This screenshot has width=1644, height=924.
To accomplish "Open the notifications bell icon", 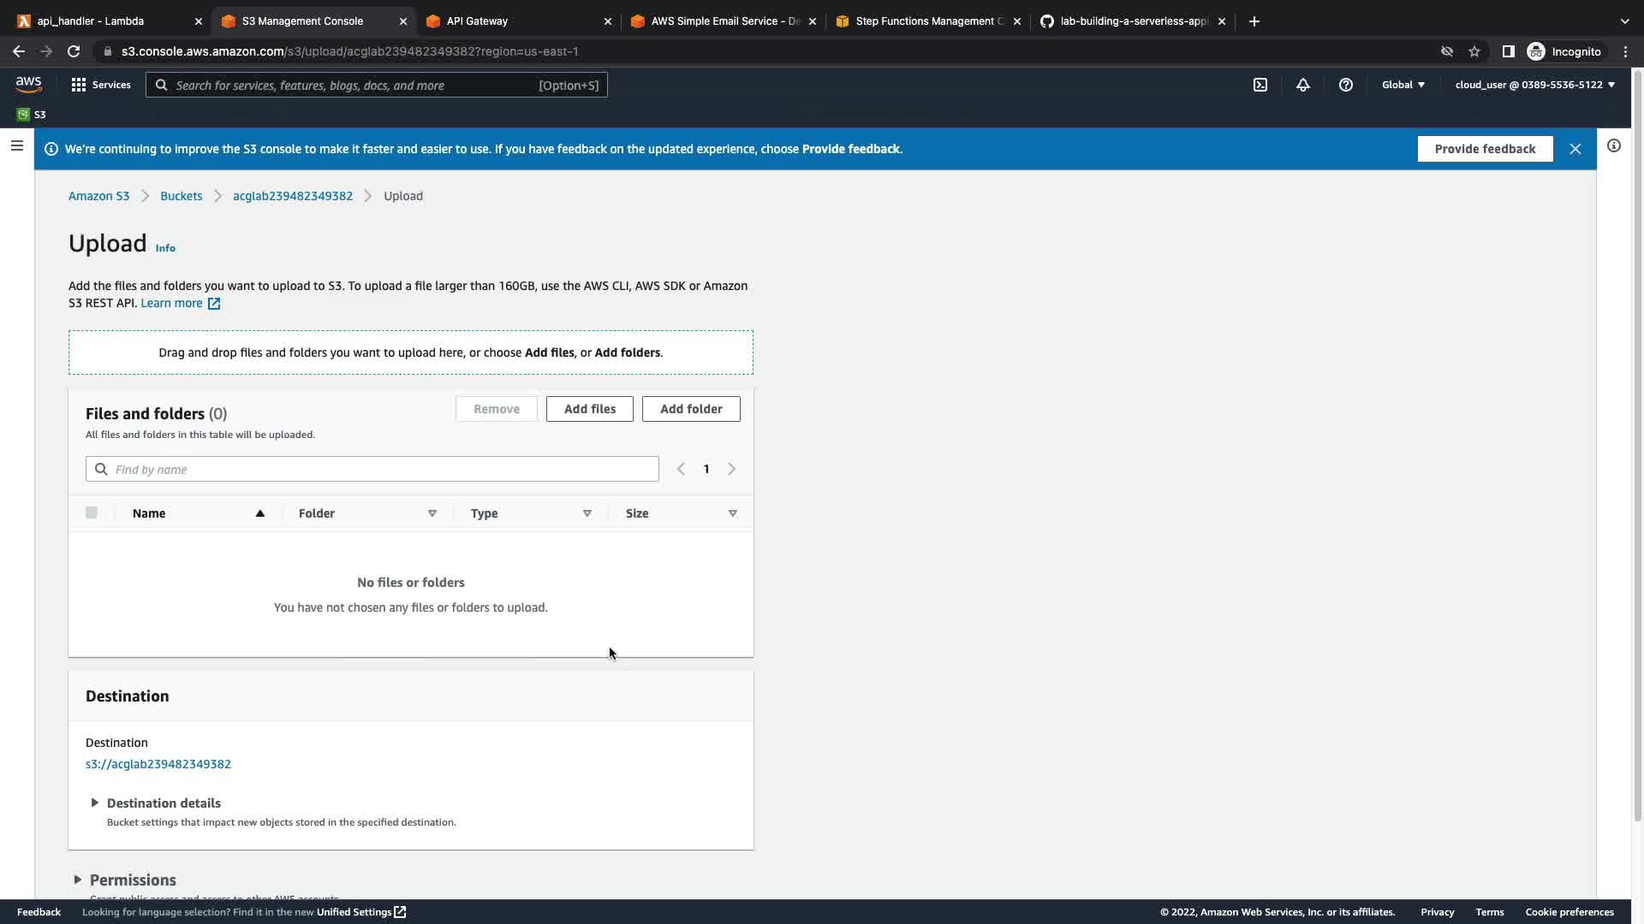I will (x=1302, y=85).
